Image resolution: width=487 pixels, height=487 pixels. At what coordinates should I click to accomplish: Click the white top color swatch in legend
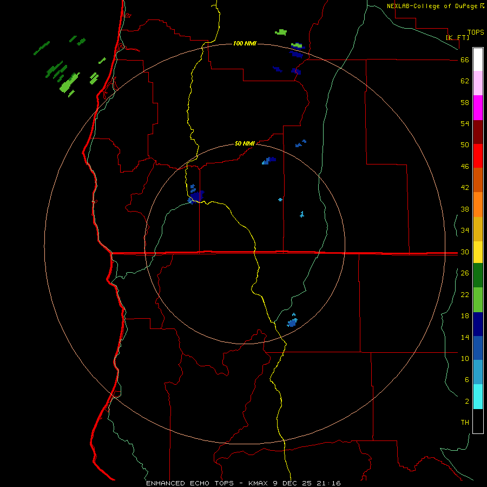click(x=478, y=60)
